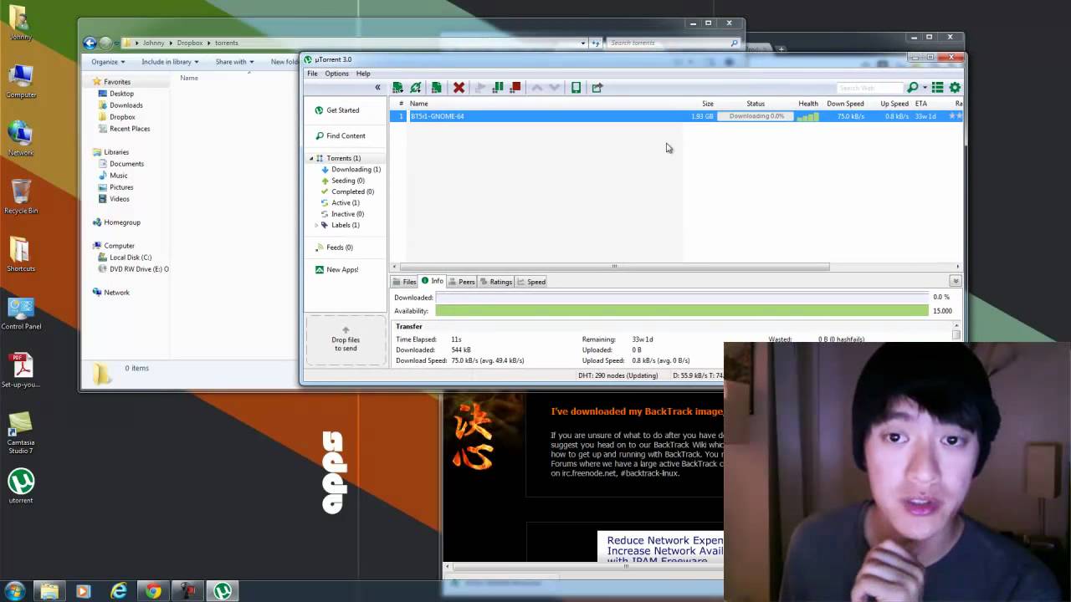Open New Apps! in sidebar
This screenshot has width=1071, height=602.
(x=336, y=269)
